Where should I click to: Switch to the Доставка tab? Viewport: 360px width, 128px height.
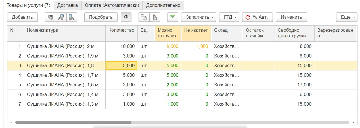[x=67, y=5]
